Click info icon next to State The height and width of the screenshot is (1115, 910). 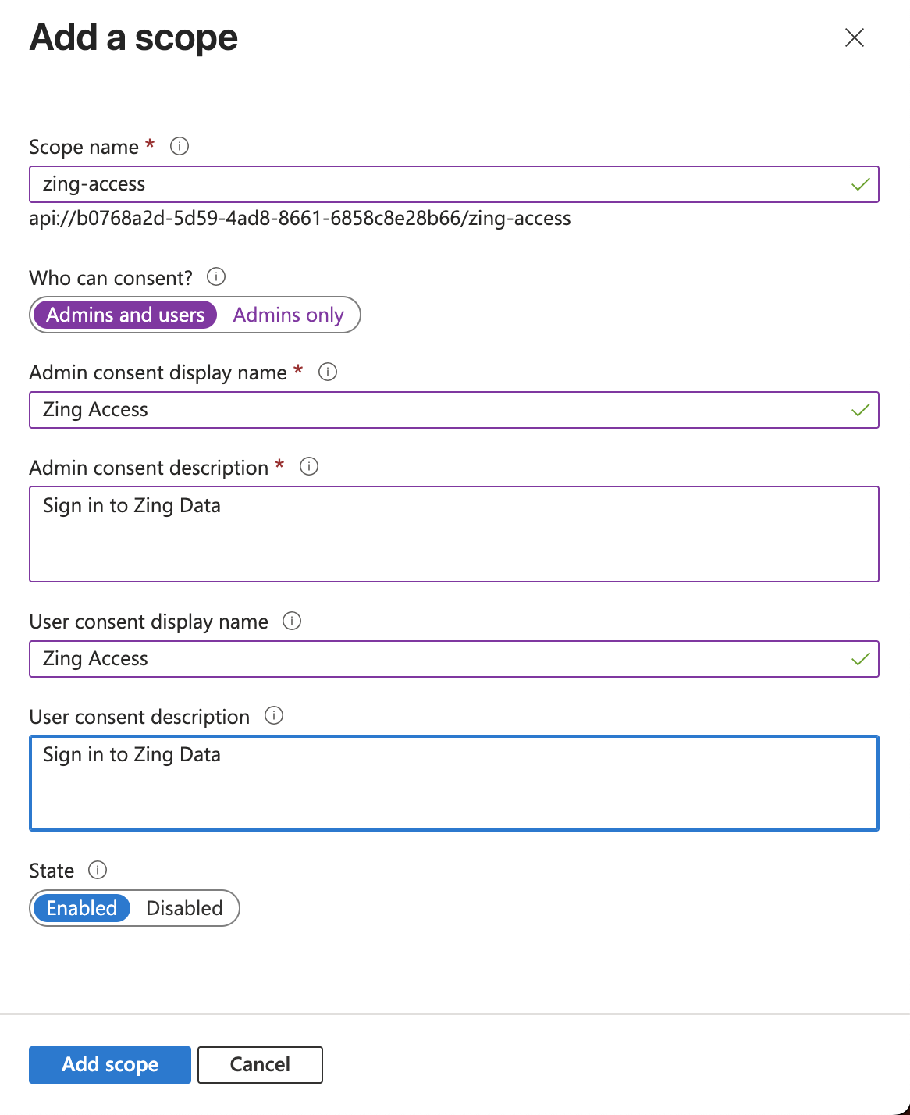click(x=98, y=870)
